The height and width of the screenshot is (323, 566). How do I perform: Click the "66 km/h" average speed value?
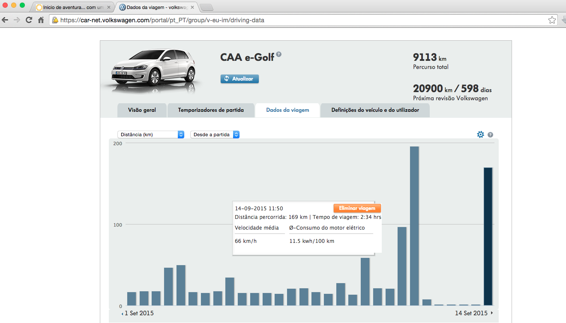click(246, 241)
